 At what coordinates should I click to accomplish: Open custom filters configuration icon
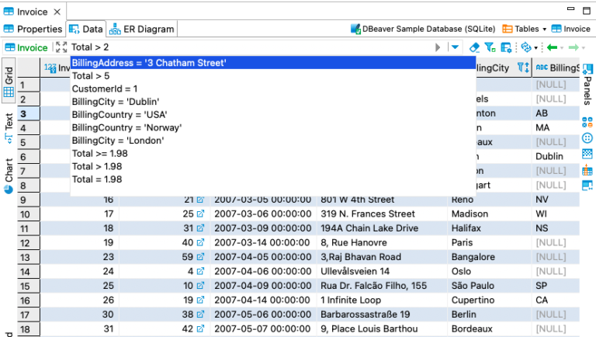click(x=506, y=47)
